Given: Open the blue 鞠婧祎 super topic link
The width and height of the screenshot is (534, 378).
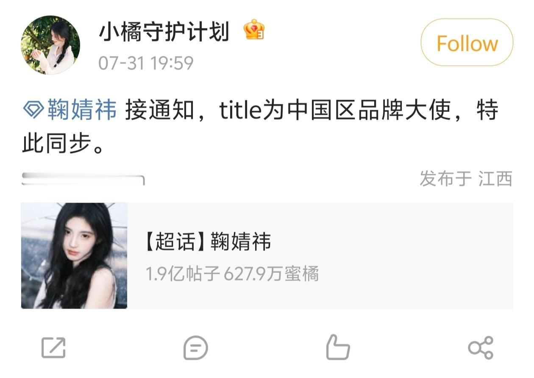Looking at the screenshot, I should pyautogui.click(x=82, y=111).
